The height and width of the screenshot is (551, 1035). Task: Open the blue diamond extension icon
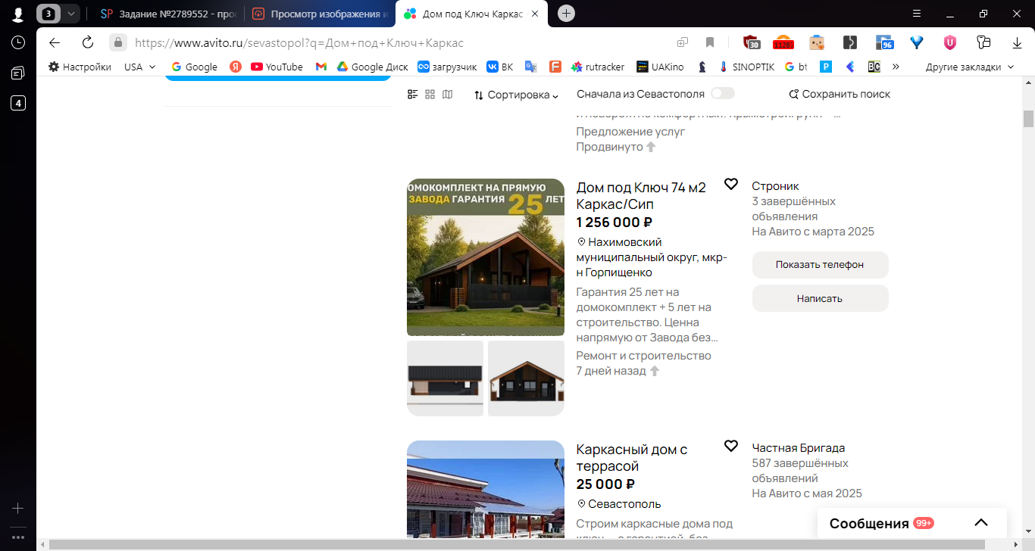(917, 42)
